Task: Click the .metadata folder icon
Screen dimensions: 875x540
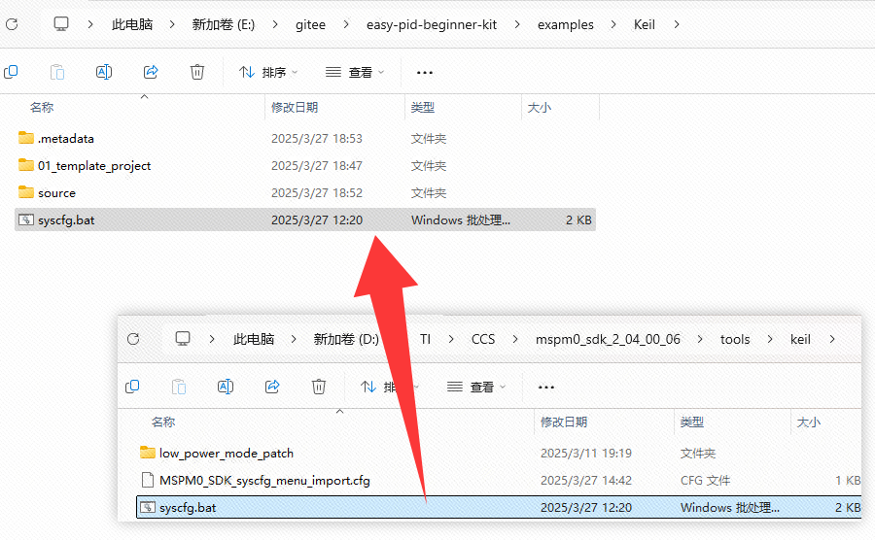Action: [x=25, y=138]
